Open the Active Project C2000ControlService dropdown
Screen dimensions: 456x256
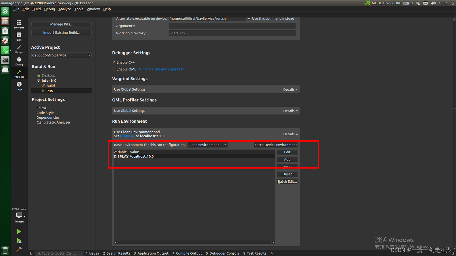(61, 55)
